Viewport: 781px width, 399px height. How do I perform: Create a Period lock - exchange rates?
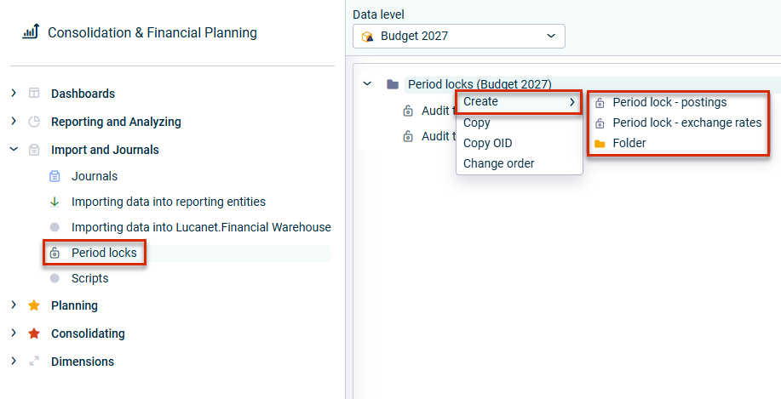coord(686,123)
